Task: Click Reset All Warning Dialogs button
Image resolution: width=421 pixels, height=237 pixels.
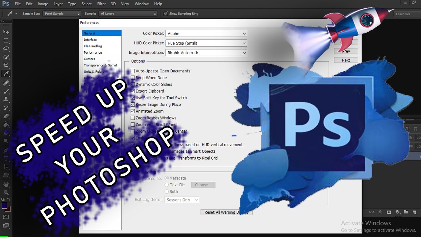Action: pyautogui.click(x=227, y=212)
